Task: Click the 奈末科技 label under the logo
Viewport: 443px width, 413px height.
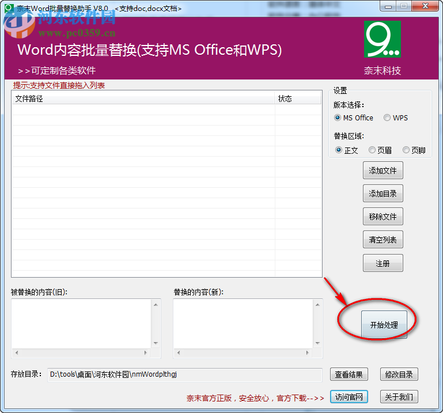Action: pos(383,70)
